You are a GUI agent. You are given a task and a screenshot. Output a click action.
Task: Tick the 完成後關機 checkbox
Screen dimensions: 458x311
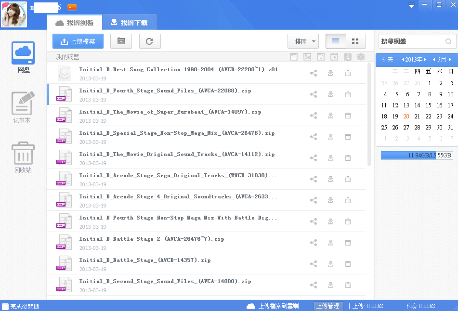click(x=5, y=306)
